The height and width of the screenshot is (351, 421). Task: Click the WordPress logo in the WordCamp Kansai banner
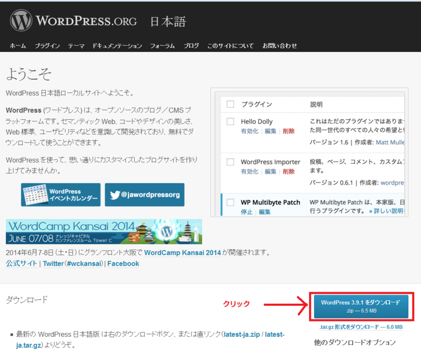[167, 230]
